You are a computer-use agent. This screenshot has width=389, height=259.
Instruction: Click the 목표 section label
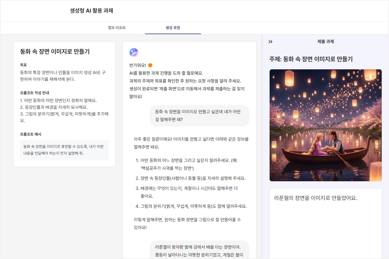pos(24,65)
